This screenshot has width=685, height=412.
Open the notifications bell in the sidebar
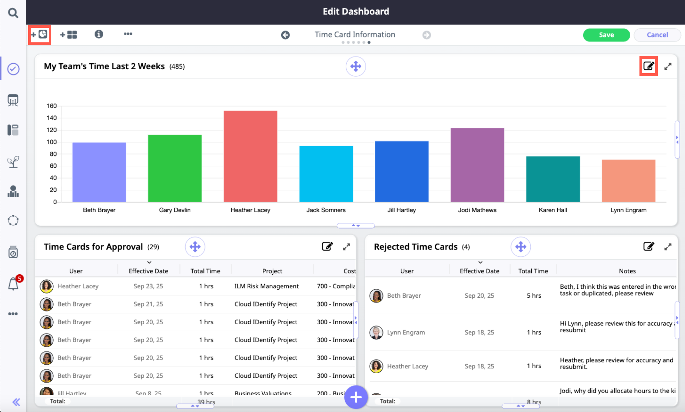tap(13, 284)
